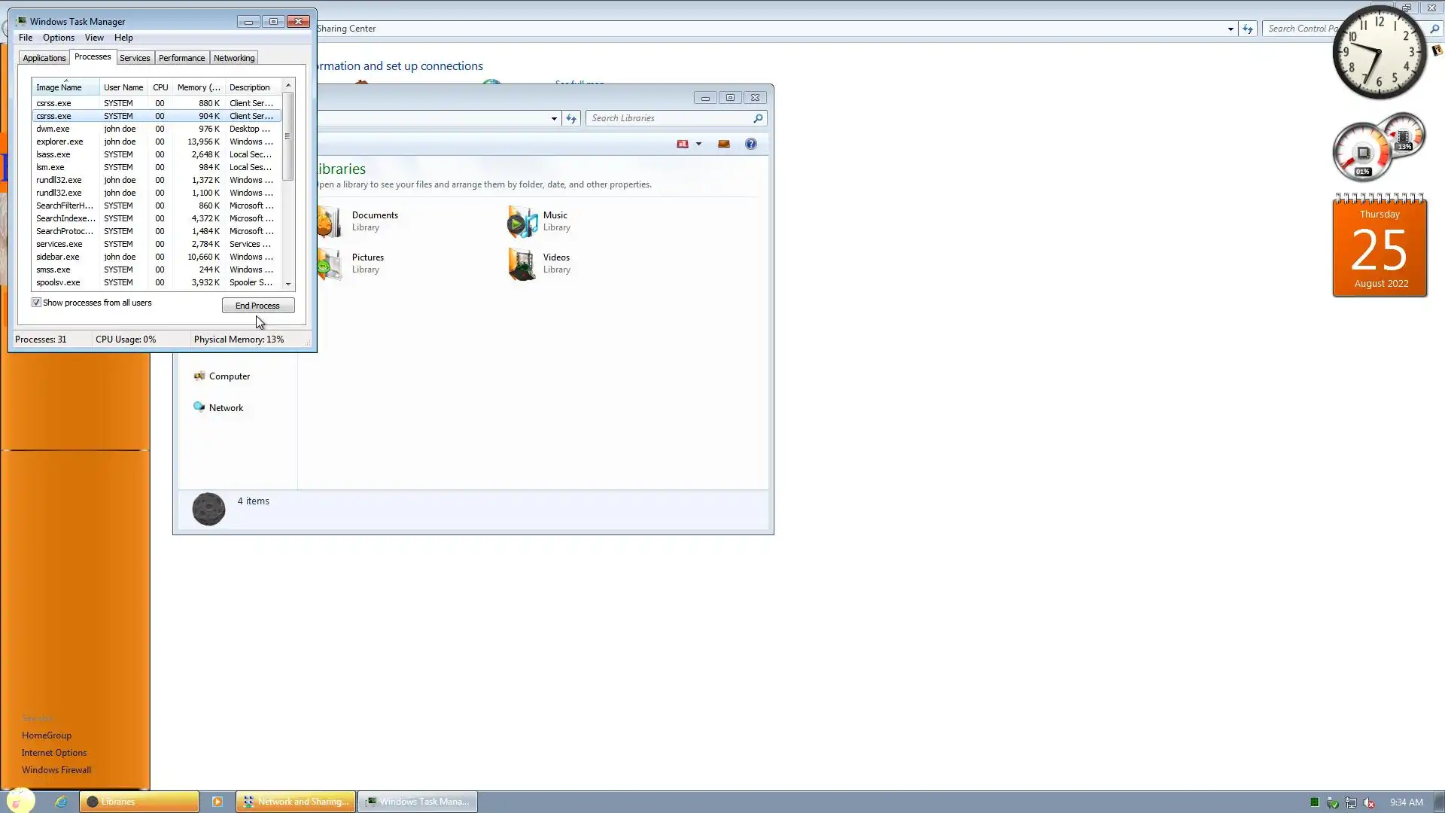Open the view options dropdown arrow
1445x813 pixels.
click(x=698, y=144)
